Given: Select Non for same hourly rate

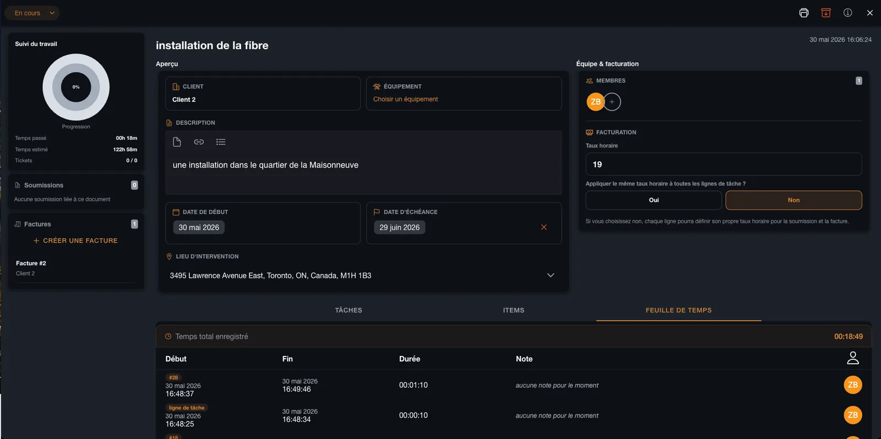Looking at the screenshot, I should point(793,200).
